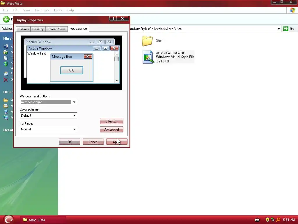Click the Rename file task icon in sidebar
The width and height of the screenshot is (298, 224).
point(6,46)
